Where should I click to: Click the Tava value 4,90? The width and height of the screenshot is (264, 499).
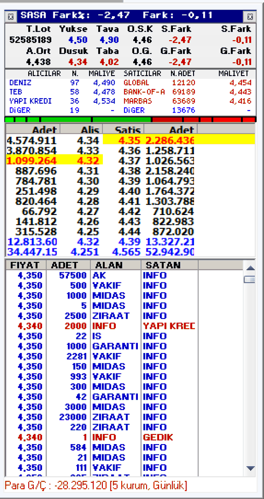click(109, 40)
